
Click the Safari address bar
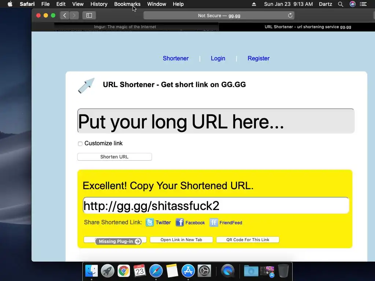[219, 15]
